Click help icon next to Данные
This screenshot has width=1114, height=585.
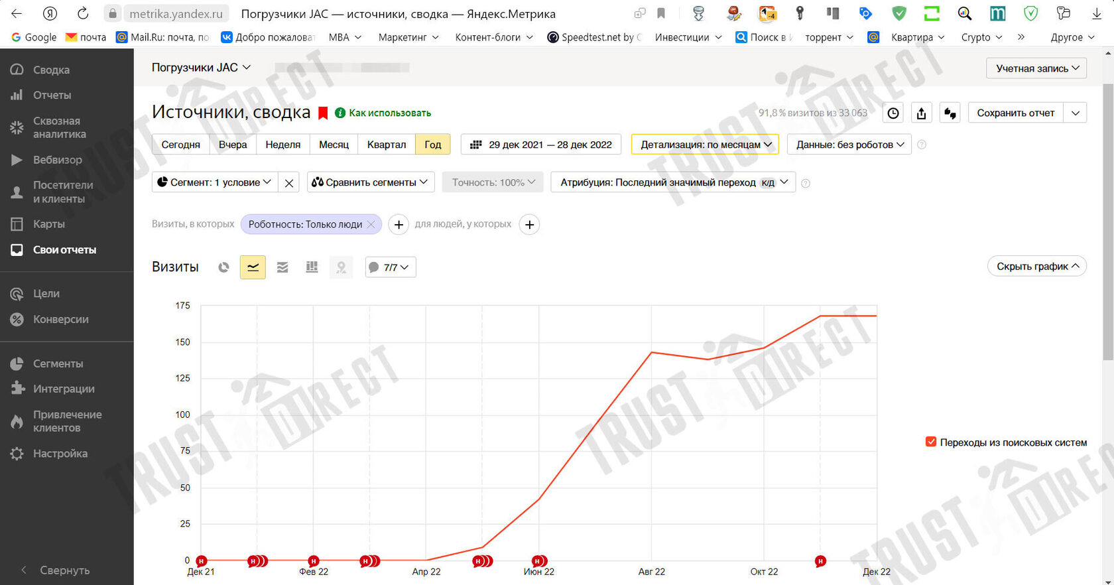click(922, 145)
